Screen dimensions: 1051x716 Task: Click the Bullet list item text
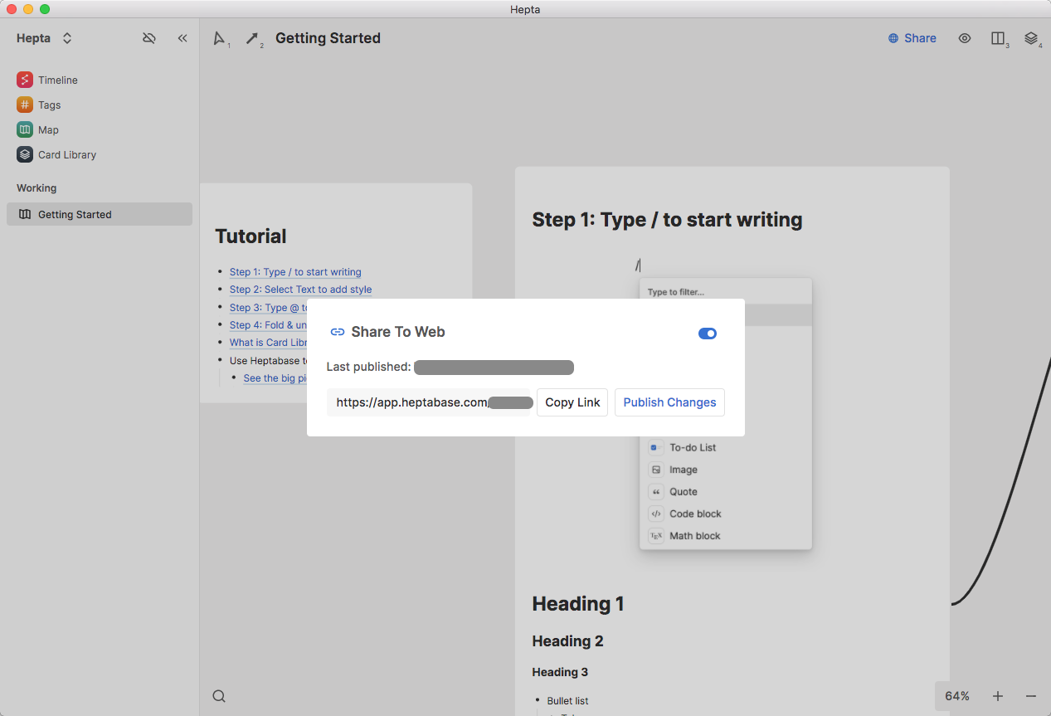pyautogui.click(x=567, y=701)
